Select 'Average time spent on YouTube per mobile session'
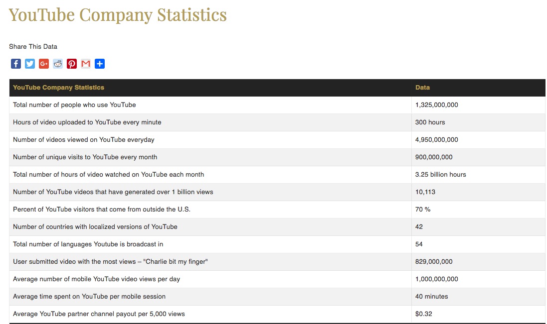Image resolution: width=547 pixels, height=324 pixels. 89,296
